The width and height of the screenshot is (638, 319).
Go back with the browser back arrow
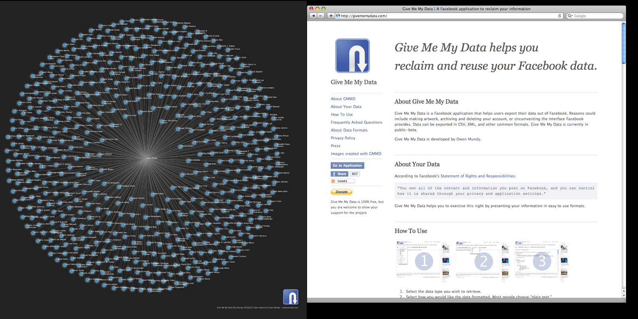pos(313,16)
